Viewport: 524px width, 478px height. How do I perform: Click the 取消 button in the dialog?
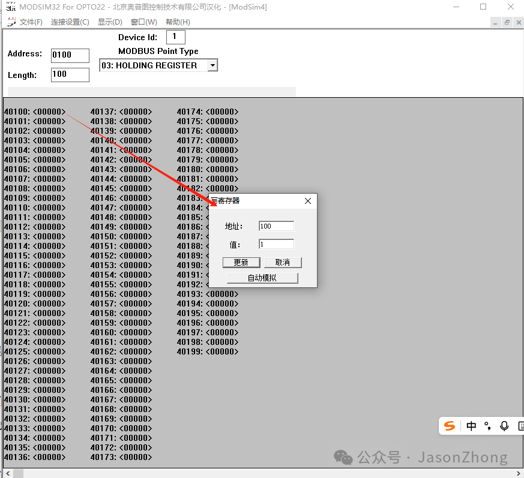(x=283, y=262)
